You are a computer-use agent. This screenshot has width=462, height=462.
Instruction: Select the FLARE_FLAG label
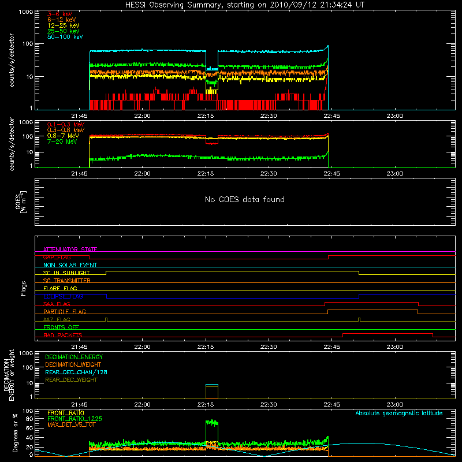click(x=60, y=288)
